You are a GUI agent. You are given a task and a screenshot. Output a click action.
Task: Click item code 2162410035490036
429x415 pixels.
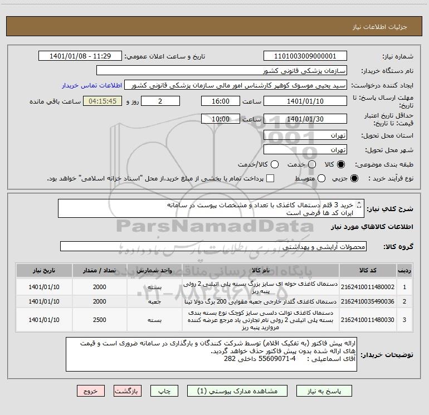pyautogui.click(x=368, y=301)
